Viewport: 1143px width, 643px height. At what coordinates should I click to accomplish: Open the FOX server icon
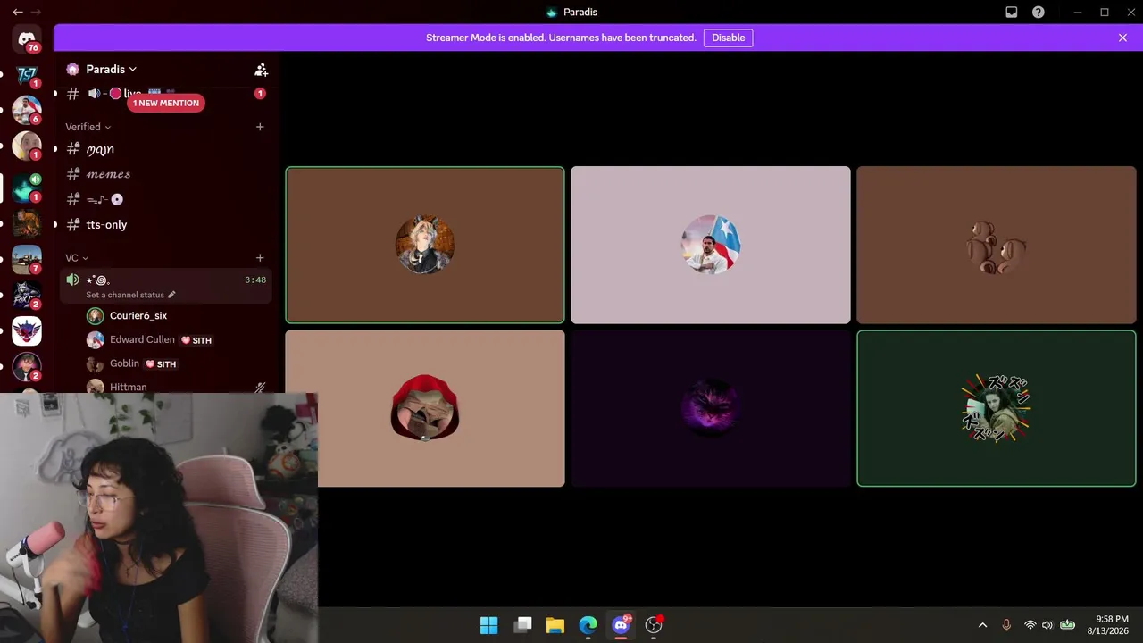pos(27,295)
